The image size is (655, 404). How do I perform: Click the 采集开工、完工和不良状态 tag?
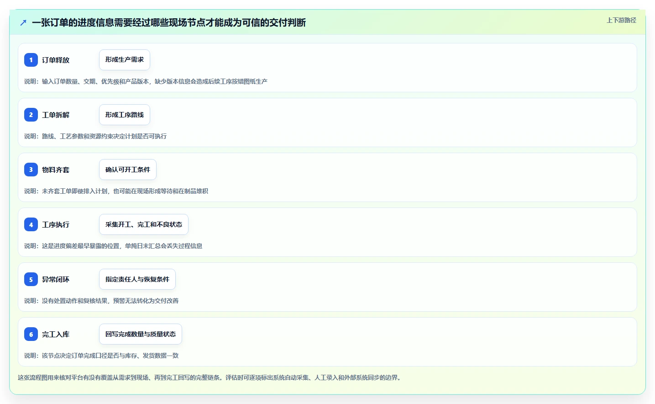click(144, 224)
